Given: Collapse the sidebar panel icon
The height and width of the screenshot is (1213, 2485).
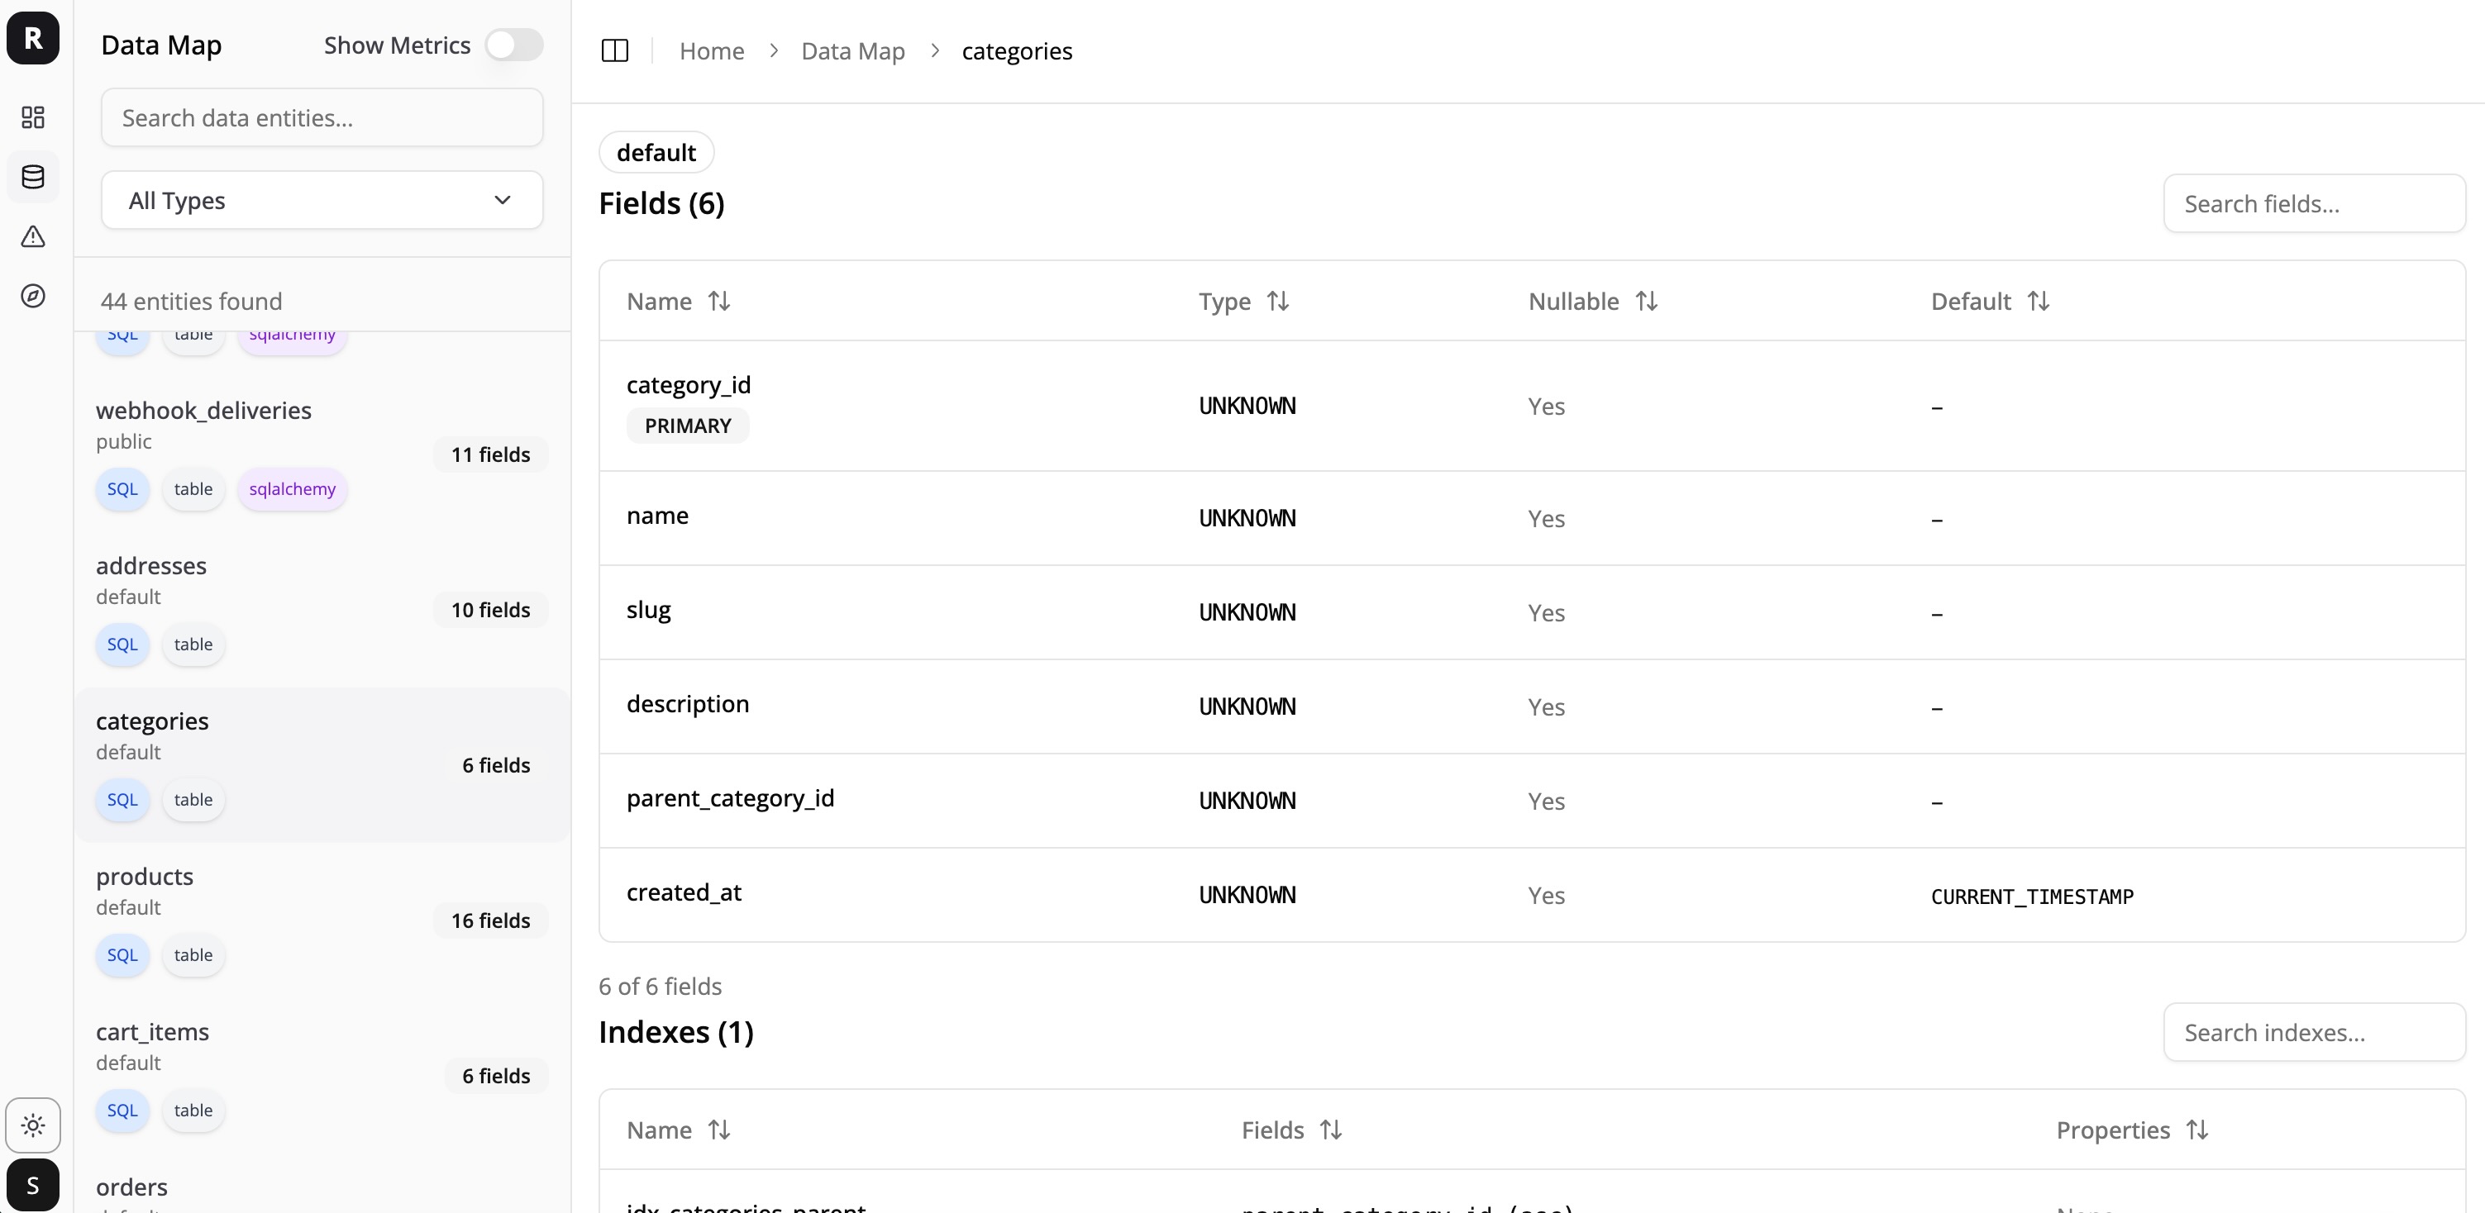Looking at the screenshot, I should pyautogui.click(x=614, y=51).
